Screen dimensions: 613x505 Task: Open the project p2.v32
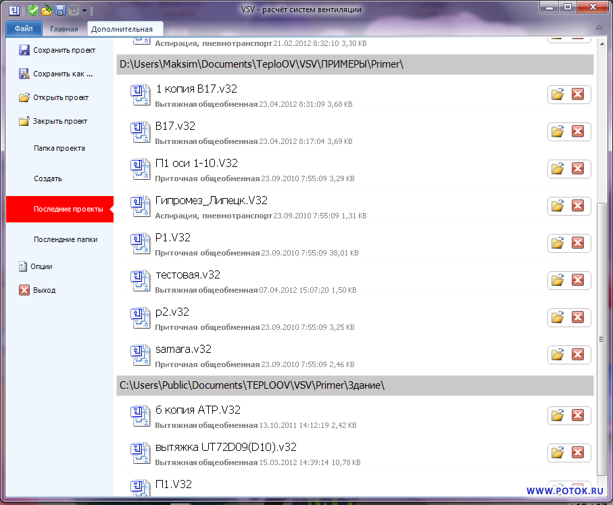tap(172, 312)
